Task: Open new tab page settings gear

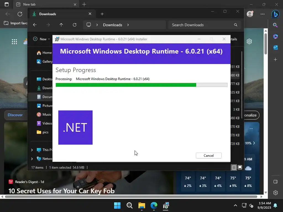Action: (249, 41)
